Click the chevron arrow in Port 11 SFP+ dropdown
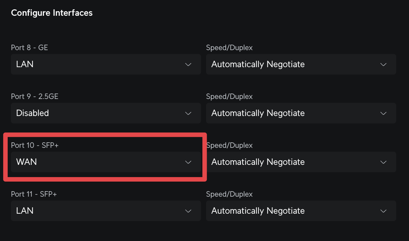The height and width of the screenshot is (241, 409). tap(188, 211)
